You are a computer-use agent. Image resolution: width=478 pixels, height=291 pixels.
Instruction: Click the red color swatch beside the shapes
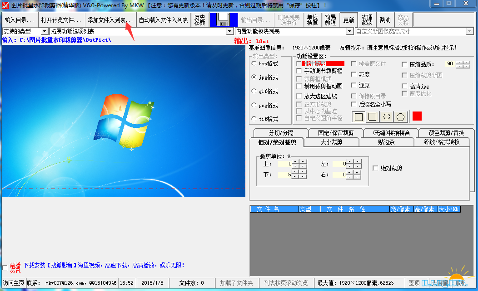pos(417,116)
